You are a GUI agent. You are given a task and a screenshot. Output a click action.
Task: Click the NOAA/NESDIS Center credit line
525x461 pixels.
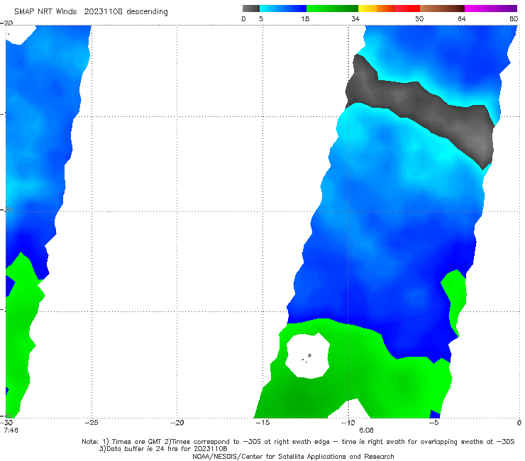click(x=293, y=456)
